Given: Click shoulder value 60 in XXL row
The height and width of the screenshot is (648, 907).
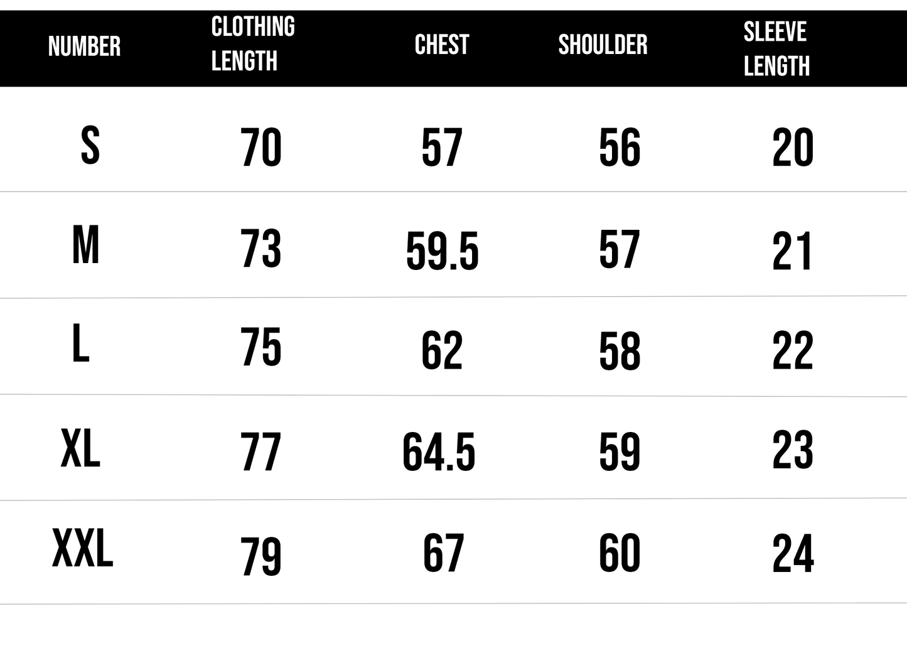Looking at the screenshot, I should pyautogui.click(x=620, y=554).
